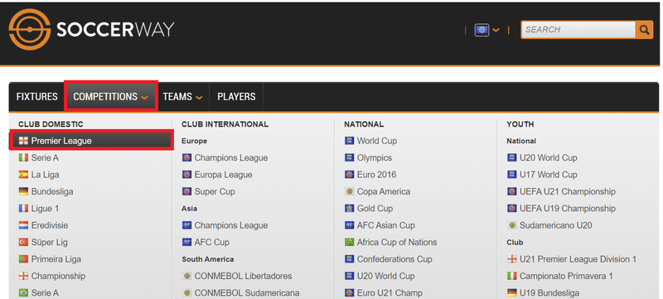The width and height of the screenshot is (663, 299).
Task: Open the Brazil Serie A link
Action: tap(45, 292)
